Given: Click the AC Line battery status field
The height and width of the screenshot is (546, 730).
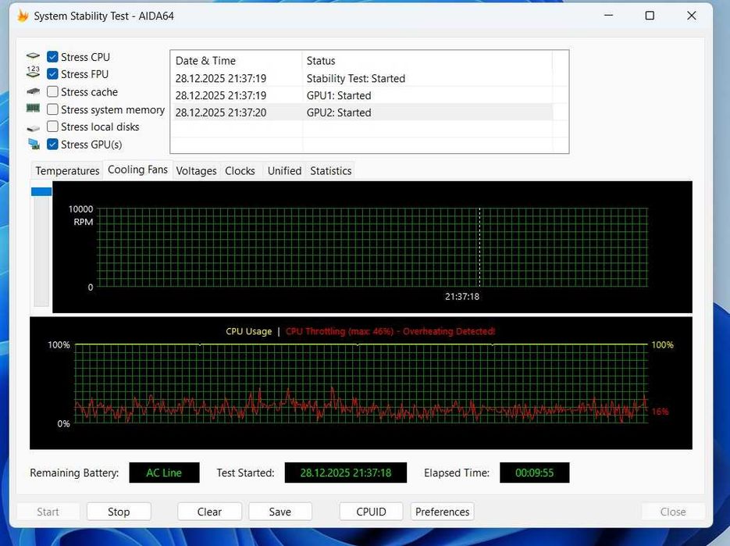Looking at the screenshot, I should click(x=164, y=473).
